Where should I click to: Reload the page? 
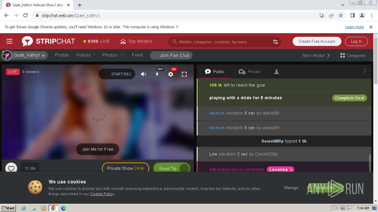[x=25, y=16]
